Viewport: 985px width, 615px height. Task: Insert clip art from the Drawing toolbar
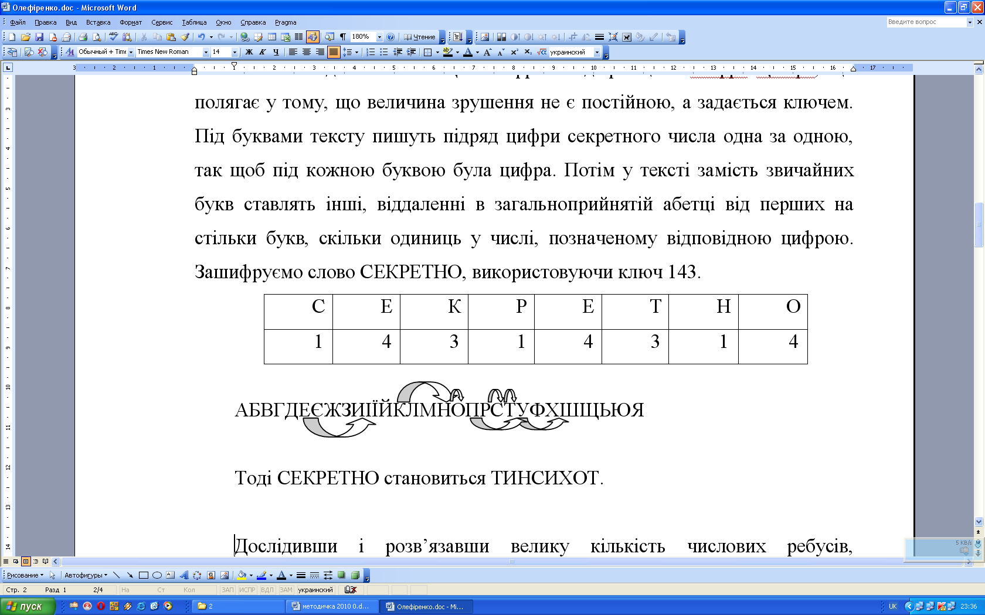coord(211,575)
